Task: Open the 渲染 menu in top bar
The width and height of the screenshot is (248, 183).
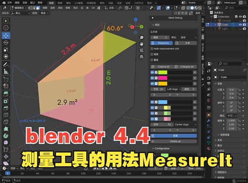Action: tap(25, 2)
